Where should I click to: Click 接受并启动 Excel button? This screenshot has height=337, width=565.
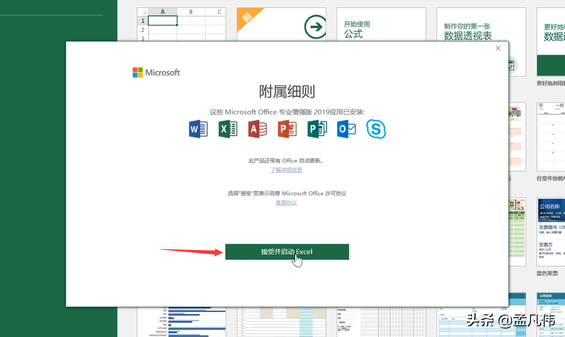287,252
